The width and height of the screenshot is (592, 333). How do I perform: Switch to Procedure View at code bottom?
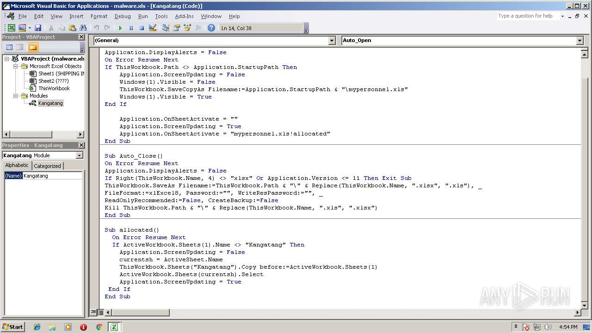click(94, 313)
